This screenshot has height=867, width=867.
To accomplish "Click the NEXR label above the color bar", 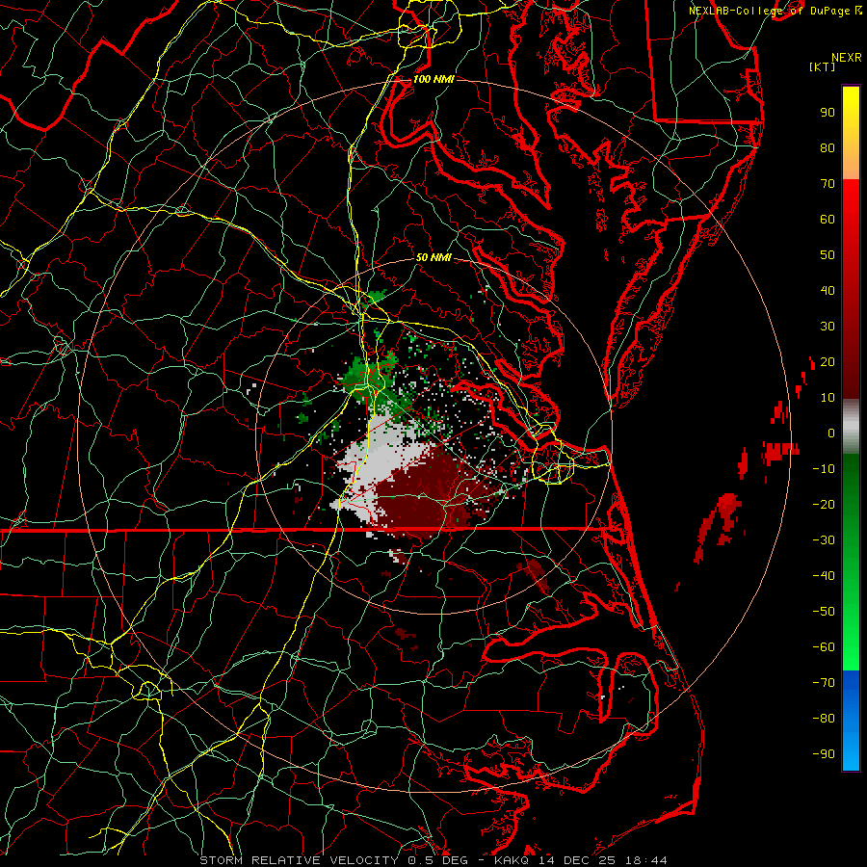I will click(x=847, y=58).
